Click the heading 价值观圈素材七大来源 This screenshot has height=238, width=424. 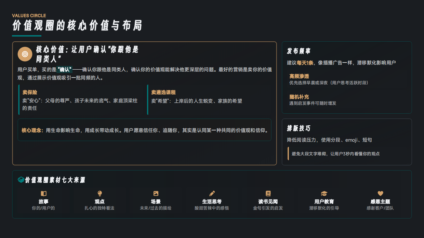(55, 180)
